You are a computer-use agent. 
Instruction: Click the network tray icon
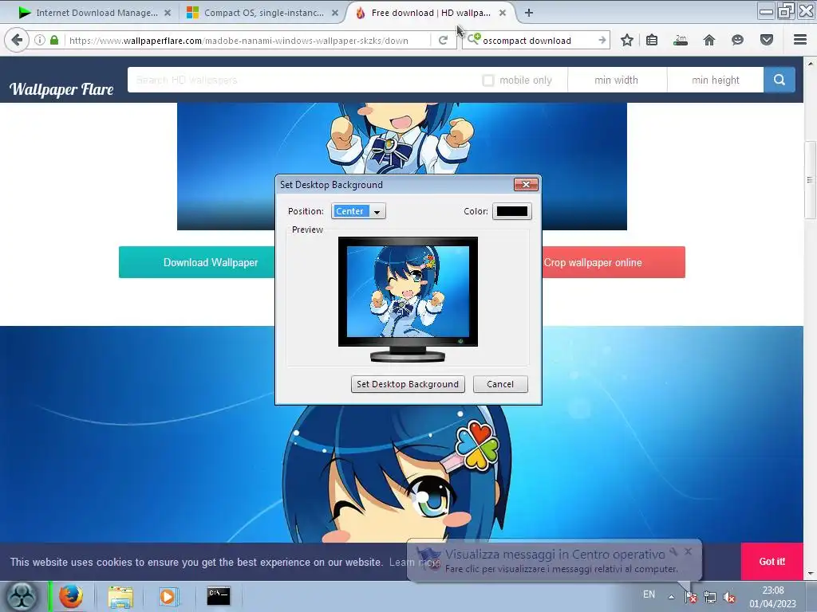[x=709, y=597]
